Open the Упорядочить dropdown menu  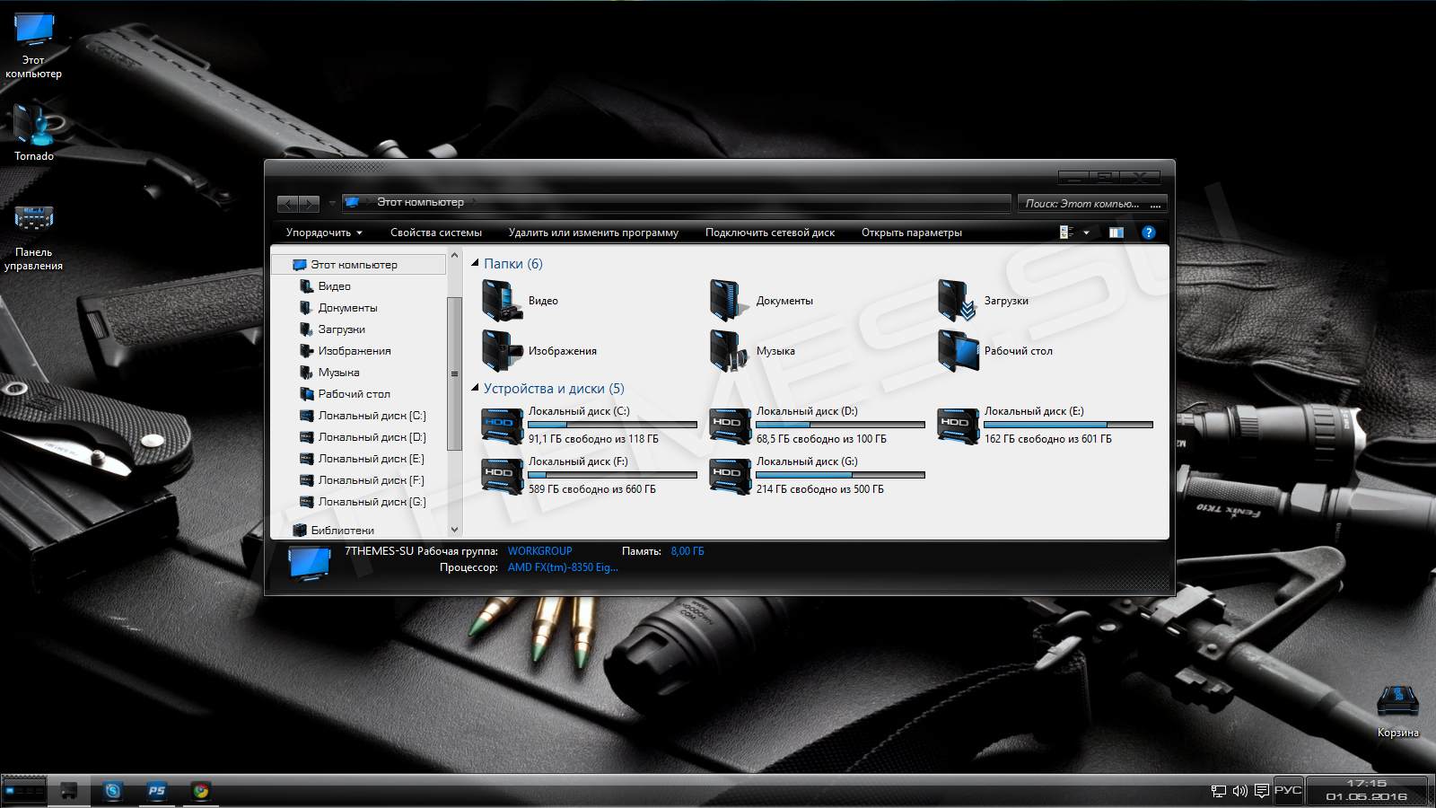pos(324,233)
